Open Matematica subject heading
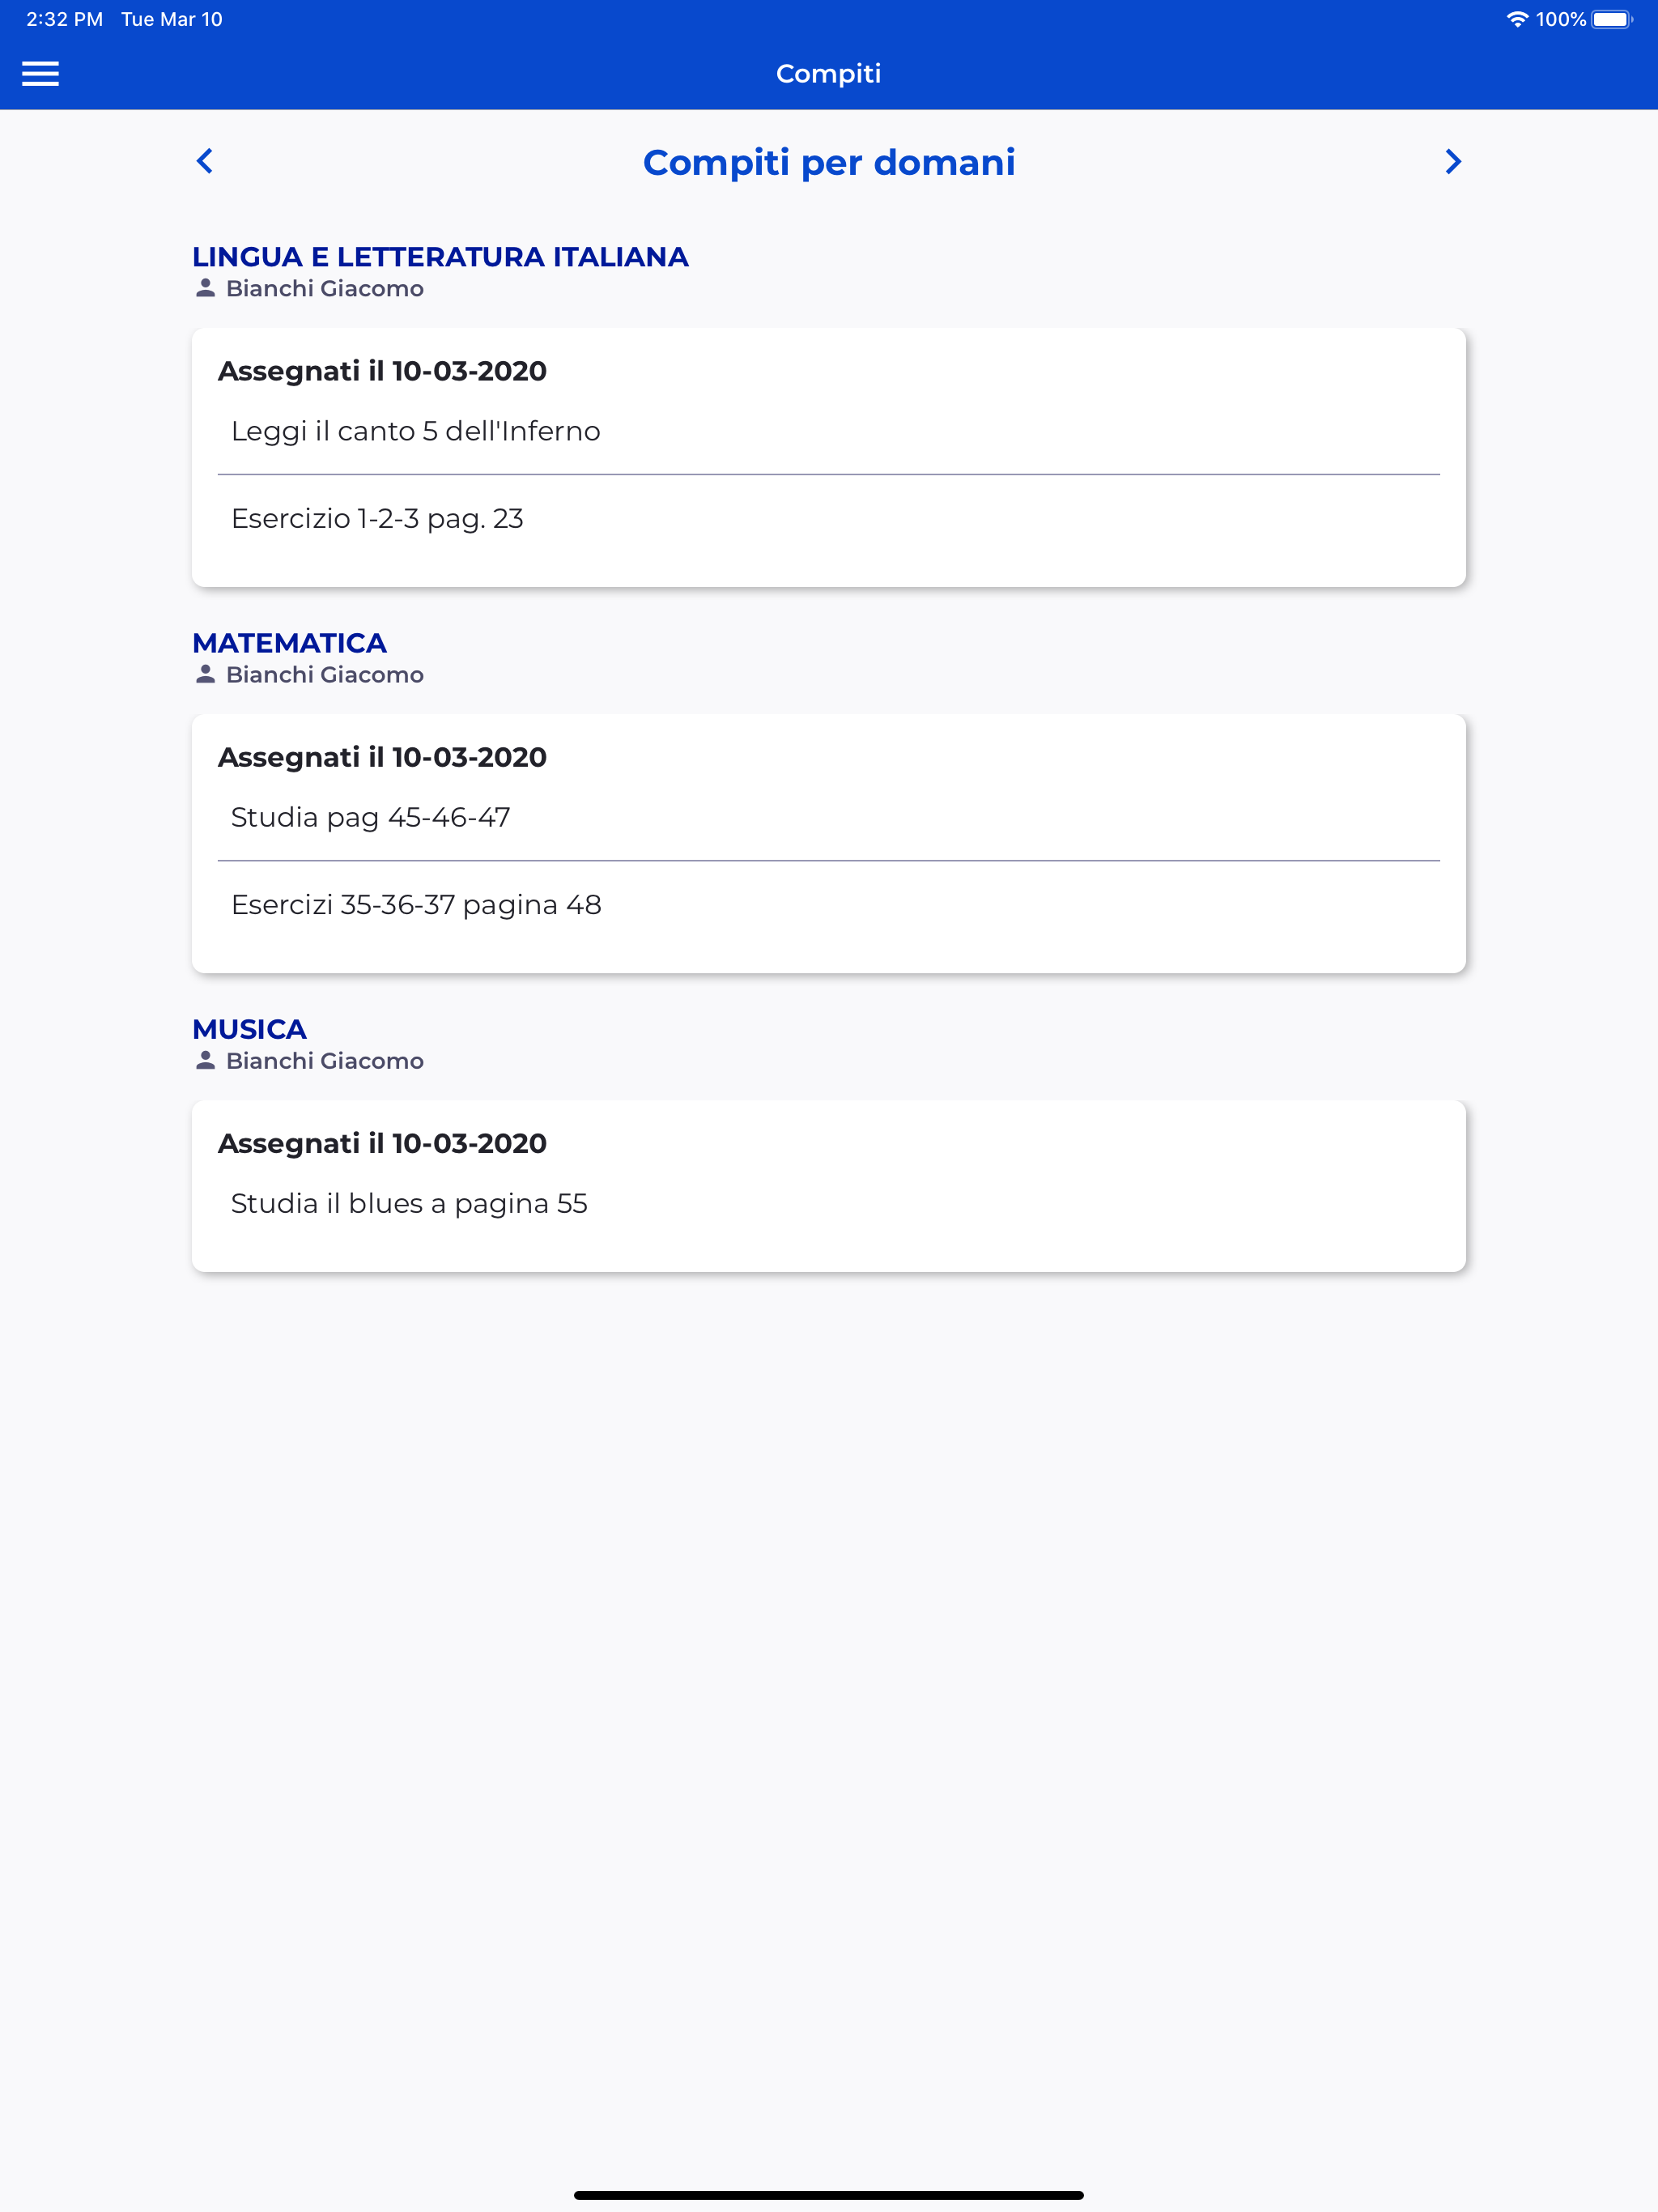The height and width of the screenshot is (2212, 1658). click(x=289, y=643)
